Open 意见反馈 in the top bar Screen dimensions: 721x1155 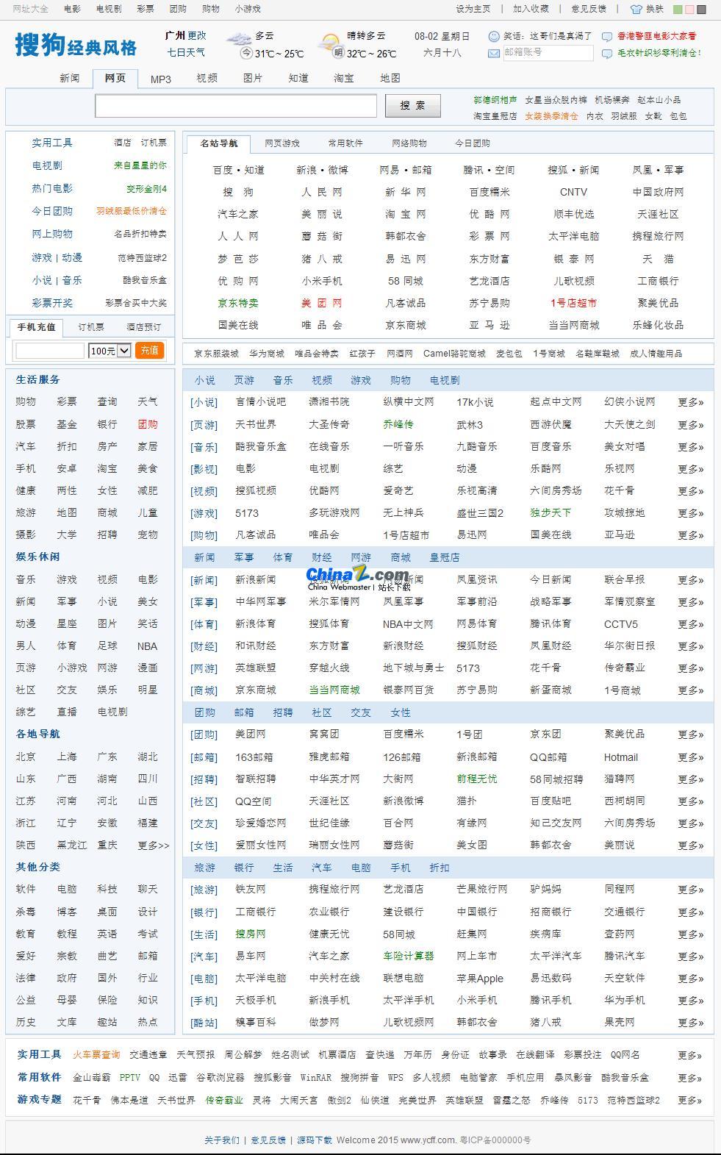coord(589,9)
